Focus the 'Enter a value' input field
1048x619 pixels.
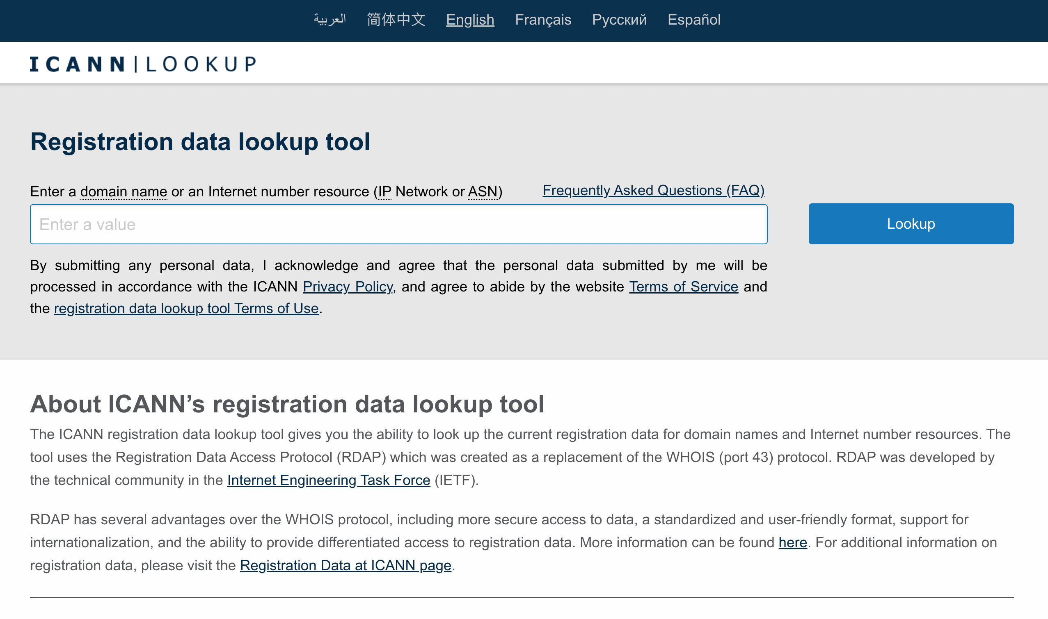(398, 224)
